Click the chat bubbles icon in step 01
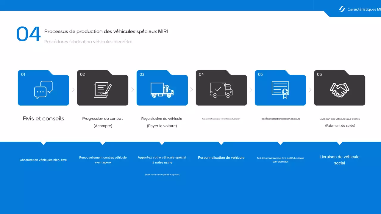This screenshot has width=381, height=214. point(43,89)
